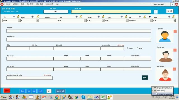Open Excel from the taskbar

click(x=103, y=97)
